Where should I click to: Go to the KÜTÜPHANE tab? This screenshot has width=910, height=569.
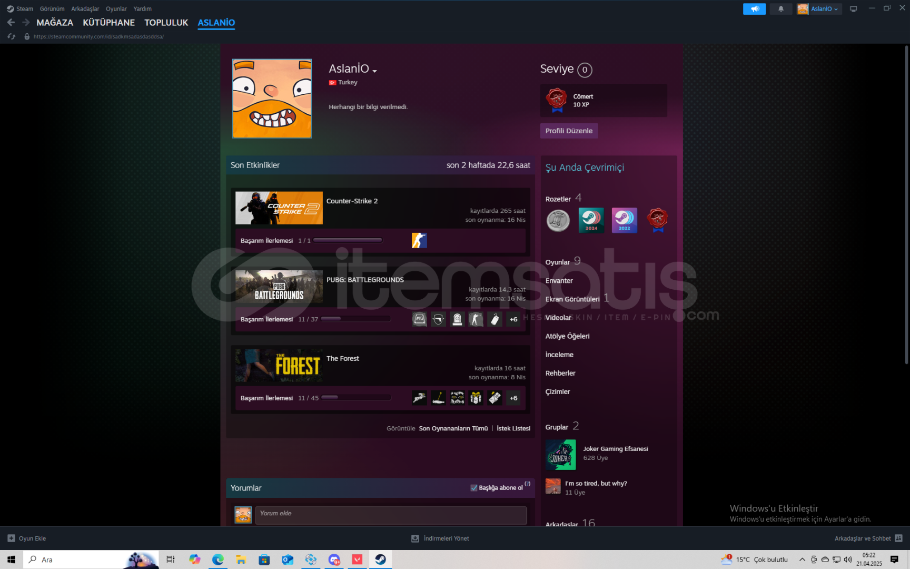[x=109, y=23]
